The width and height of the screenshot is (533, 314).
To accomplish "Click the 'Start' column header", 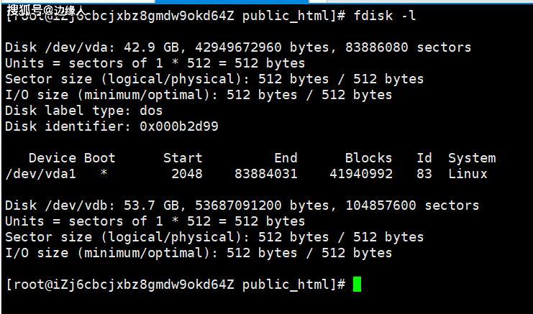I will (x=183, y=158).
